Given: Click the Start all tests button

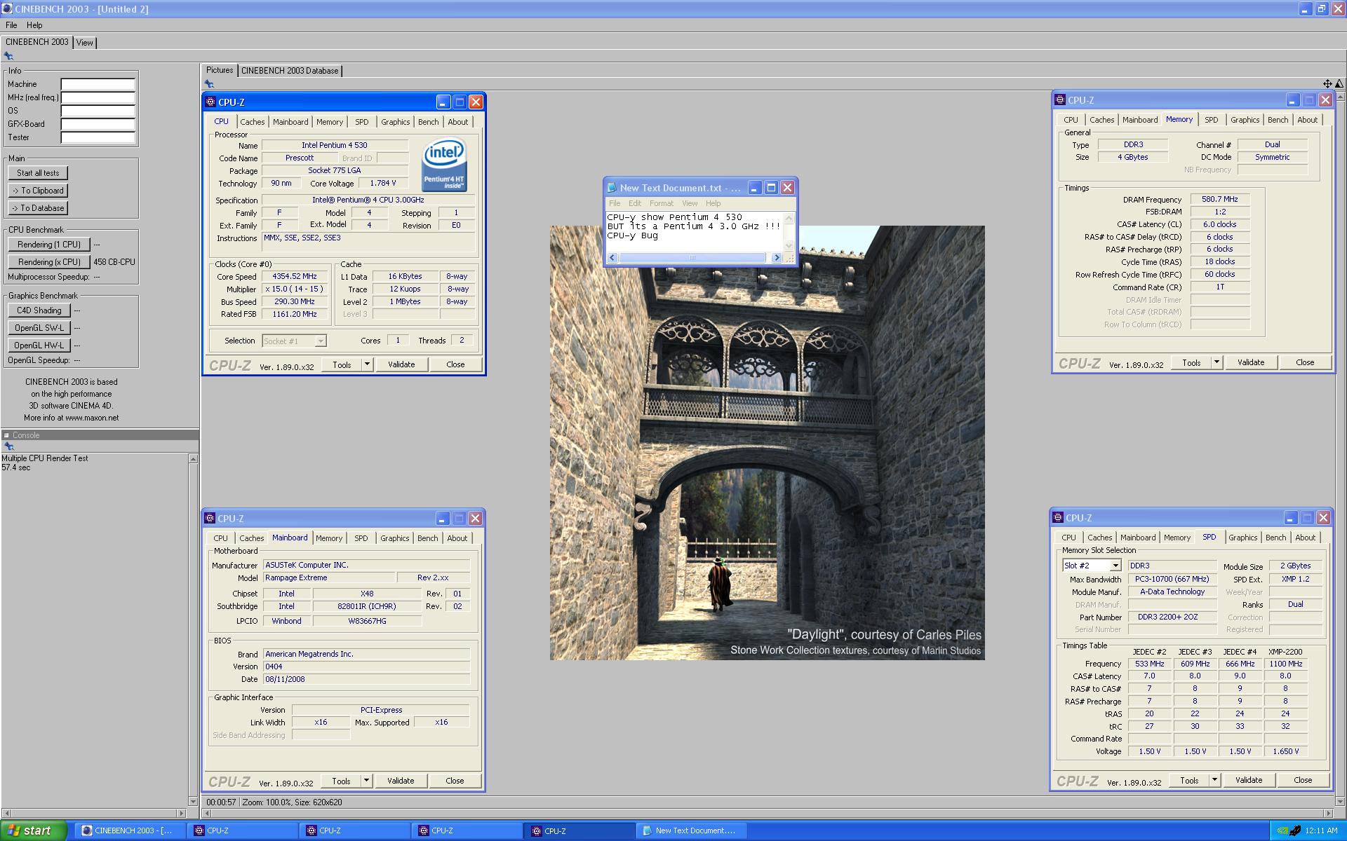Looking at the screenshot, I should tap(38, 173).
